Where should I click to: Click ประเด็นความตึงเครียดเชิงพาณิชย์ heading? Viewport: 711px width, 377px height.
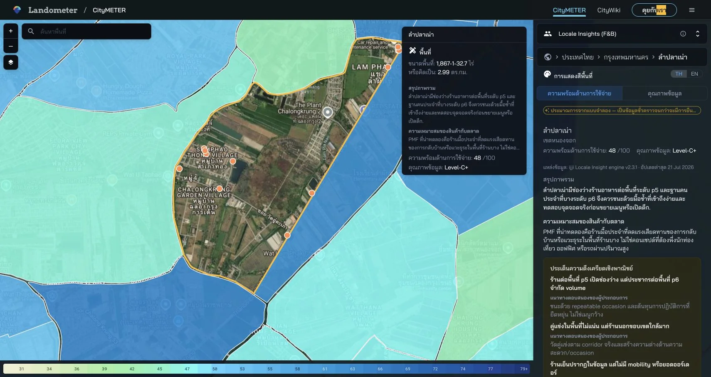591,268
